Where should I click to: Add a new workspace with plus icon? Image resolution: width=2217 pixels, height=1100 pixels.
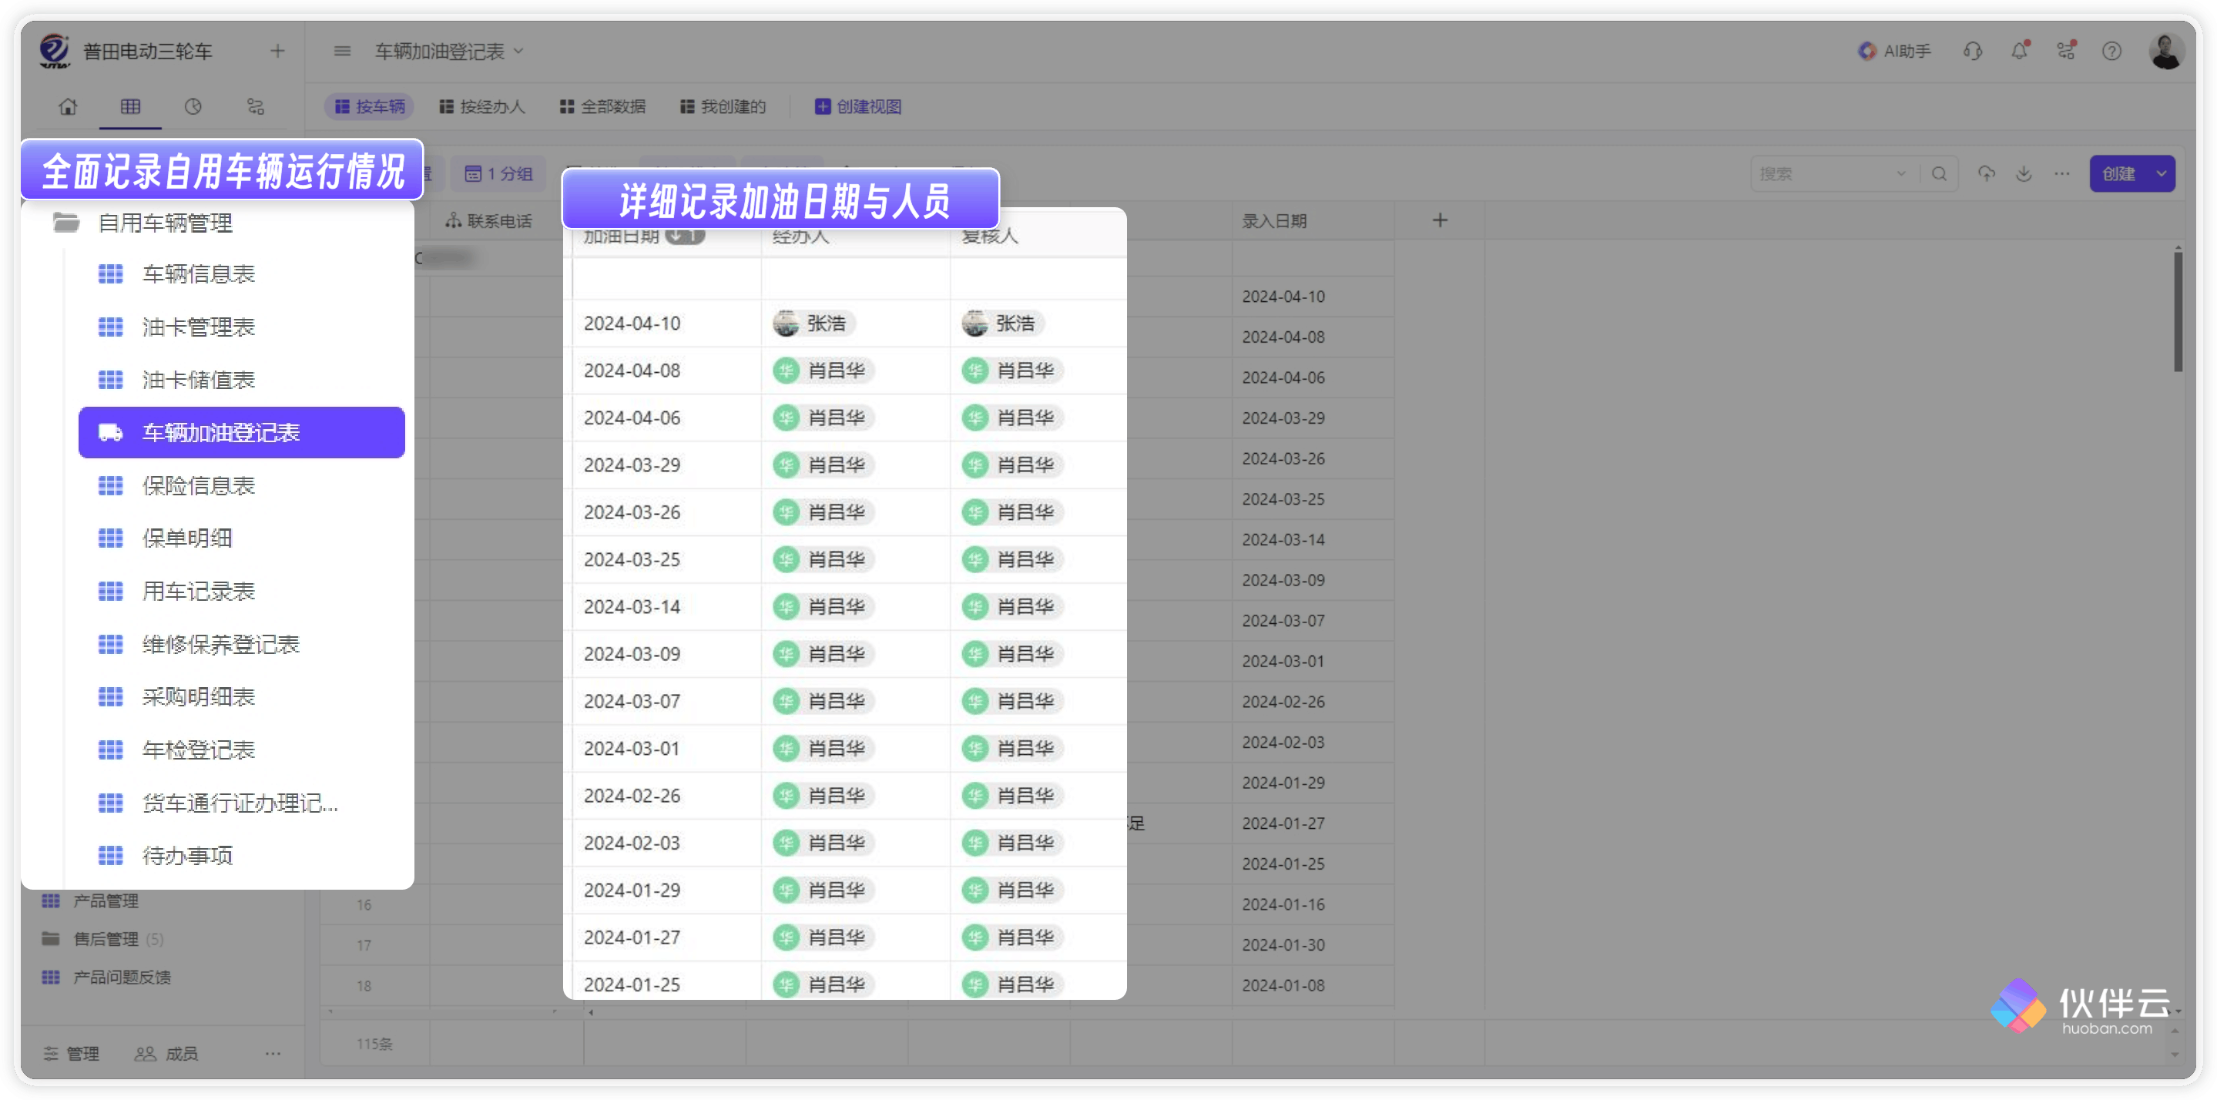pos(277,51)
